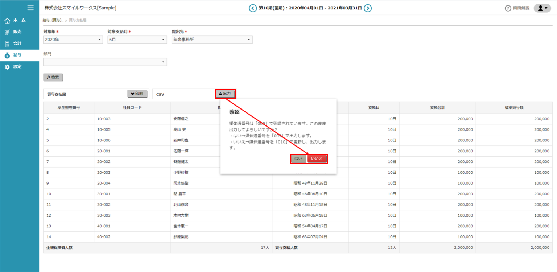This screenshot has height=272, width=557.
Task: Click the 印刷 print button
Action: coord(137,94)
